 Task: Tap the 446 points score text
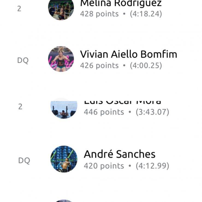pos(104,112)
